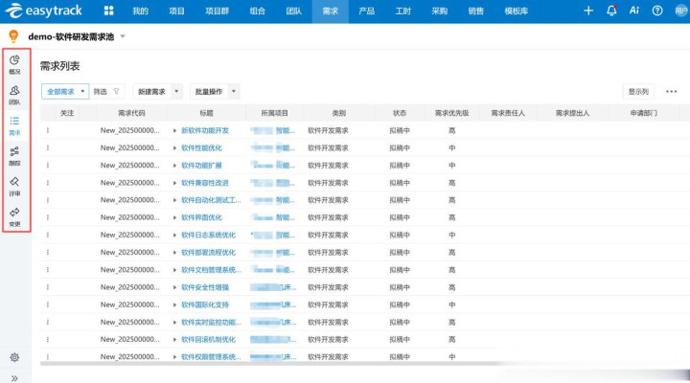This screenshot has height=383, width=690.
Task: Open the 团队 team sidebar icon
Action: [14, 94]
